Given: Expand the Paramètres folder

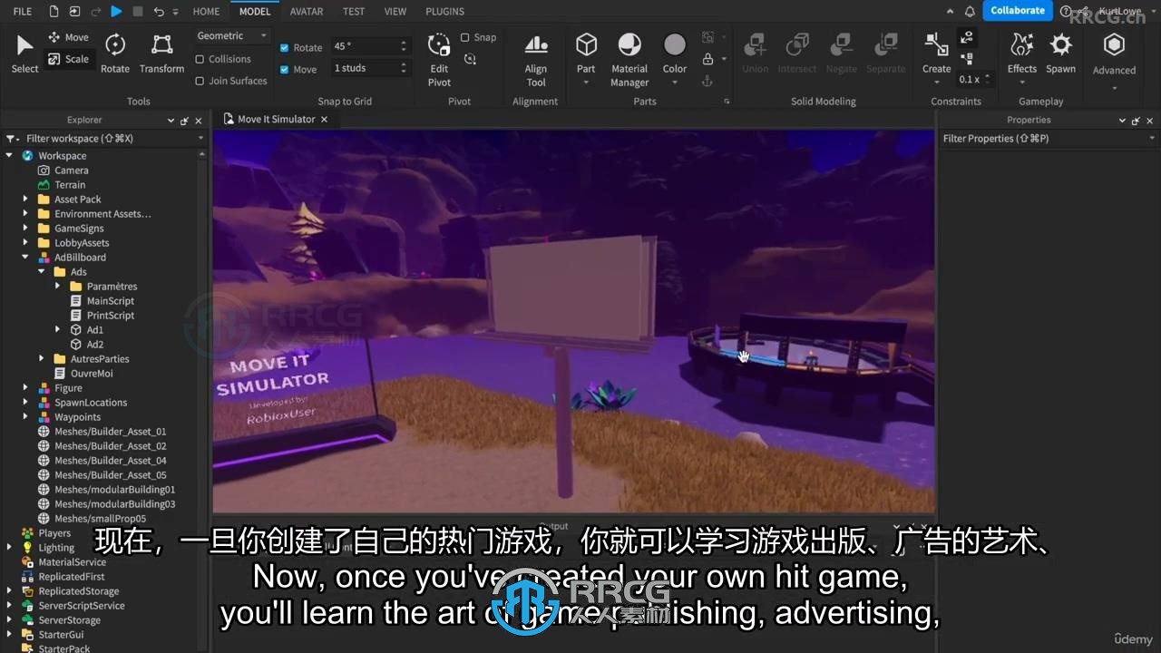Looking at the screenshot, I should point(58,287).
